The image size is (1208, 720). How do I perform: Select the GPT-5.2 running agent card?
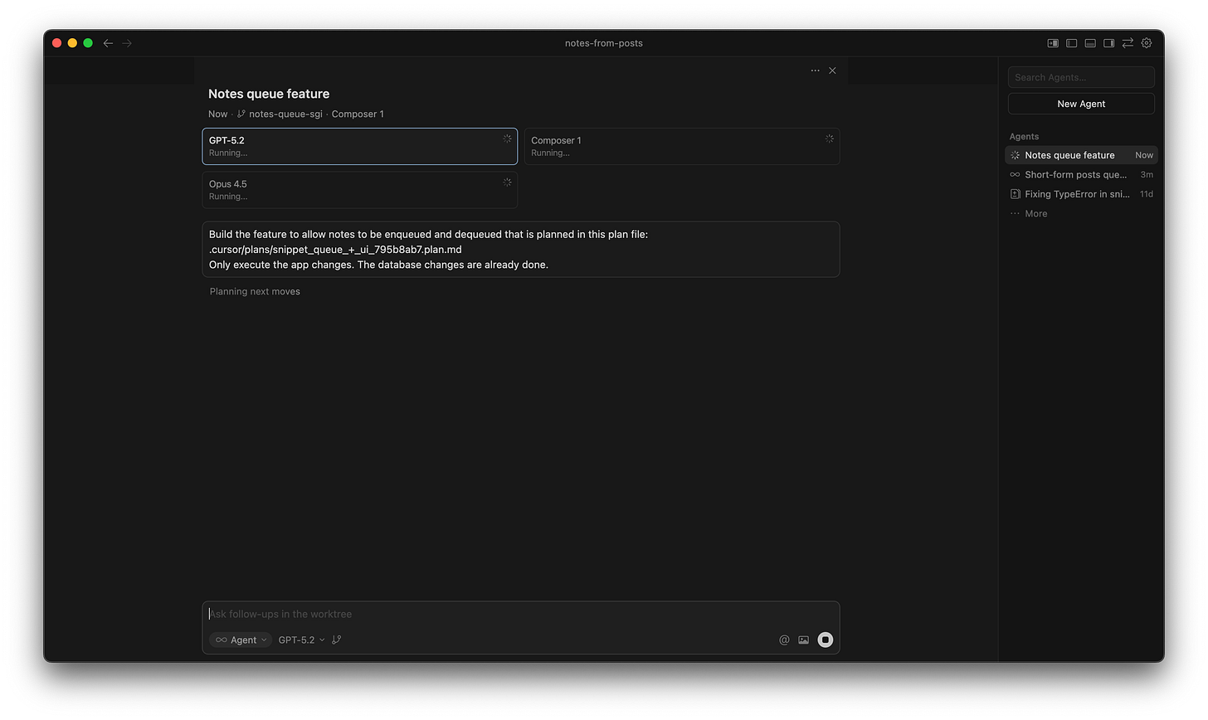tap(360, 146)
